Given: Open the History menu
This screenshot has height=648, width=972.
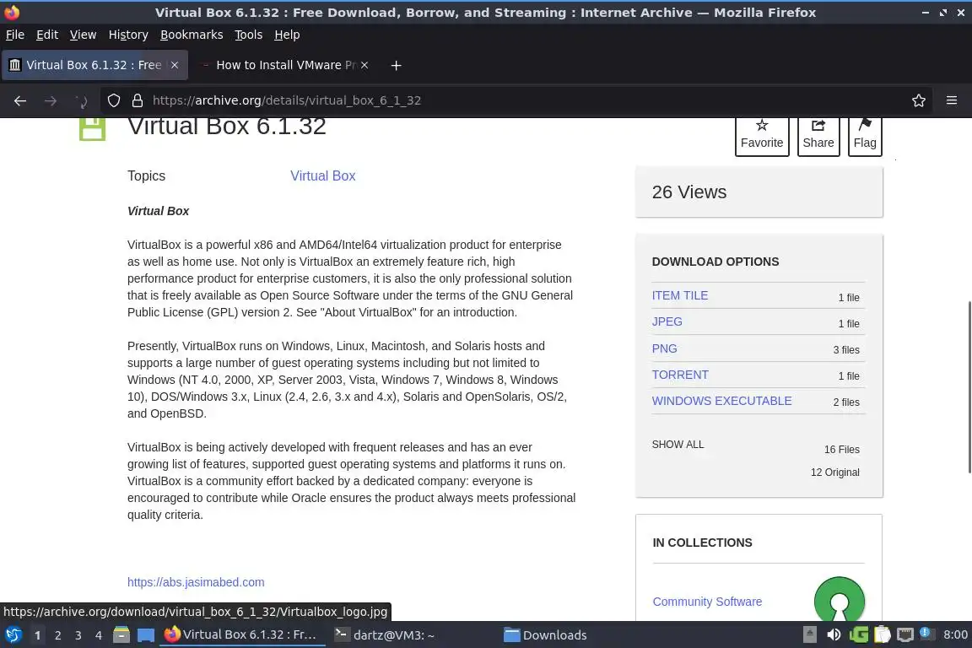Looking at the screenshot, I should (x=128, y=35).
